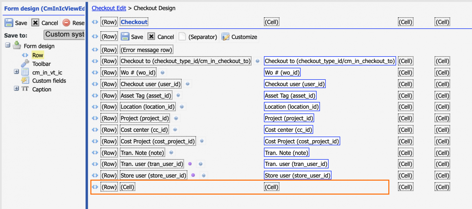Click the purple dot beside Store user label
Screen dimensions: 472x209
[x=193, y=175]
